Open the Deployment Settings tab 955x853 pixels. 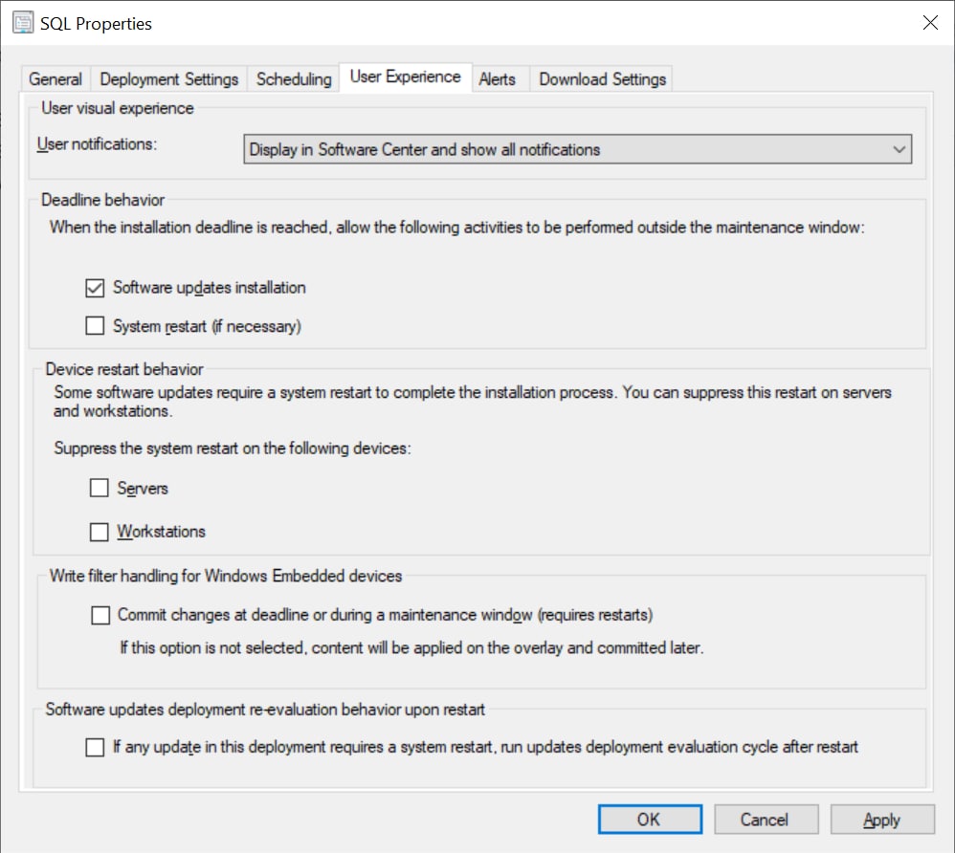click(x=168, y=79)
